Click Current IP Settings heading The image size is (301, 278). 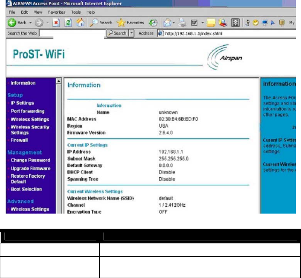click(87, 145)
